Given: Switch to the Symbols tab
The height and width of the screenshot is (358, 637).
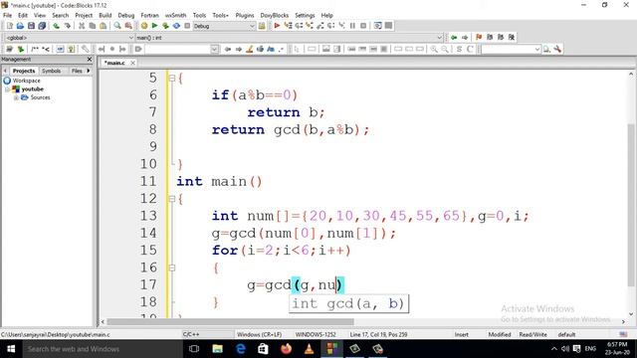Looking at the screenshot, I should [x=51, y=71].
